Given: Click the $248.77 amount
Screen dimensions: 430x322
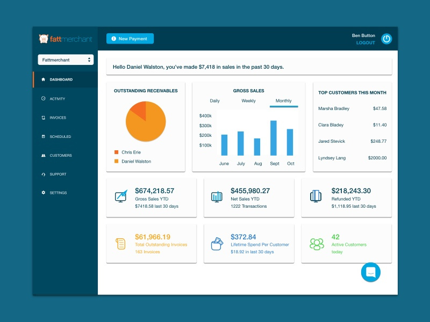Looking at the screenshot, I should (378, 141).
